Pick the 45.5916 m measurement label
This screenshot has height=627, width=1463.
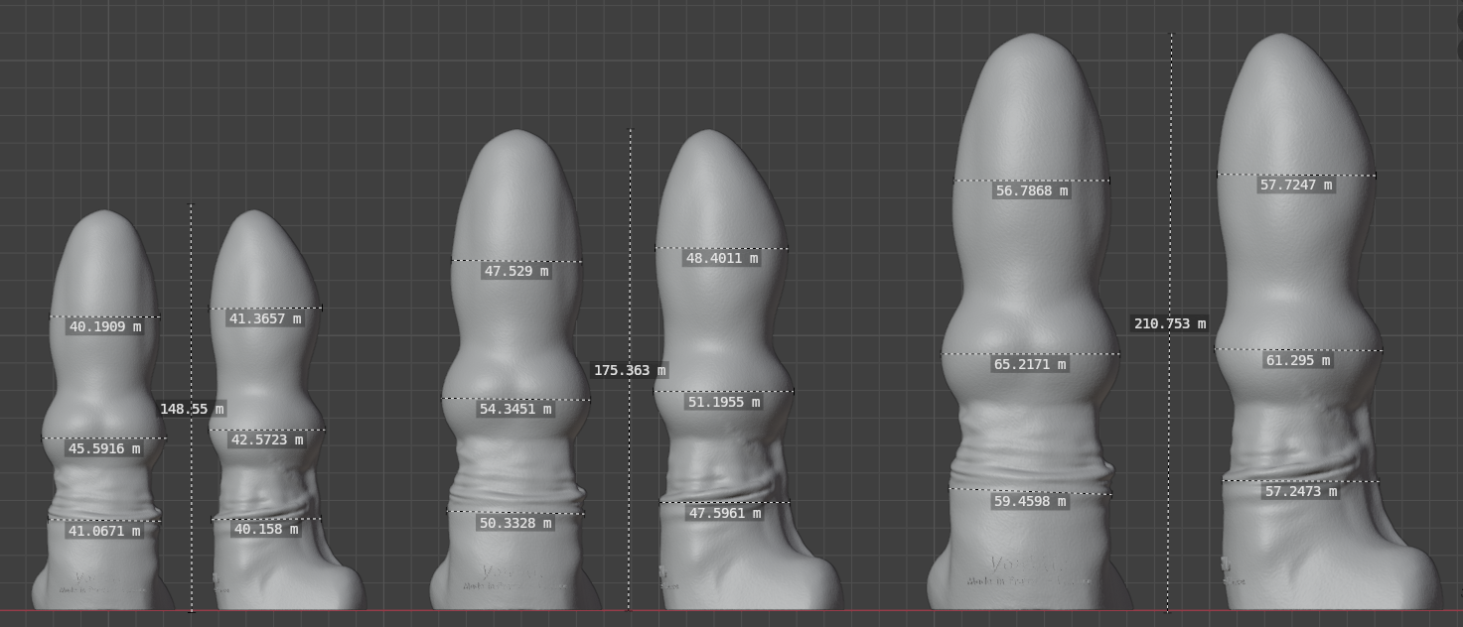(104, 448)
